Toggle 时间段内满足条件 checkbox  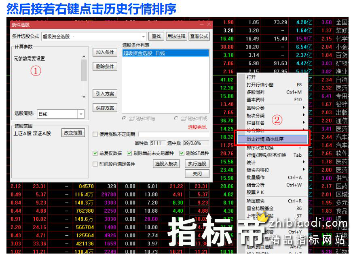tap(95, 164)
